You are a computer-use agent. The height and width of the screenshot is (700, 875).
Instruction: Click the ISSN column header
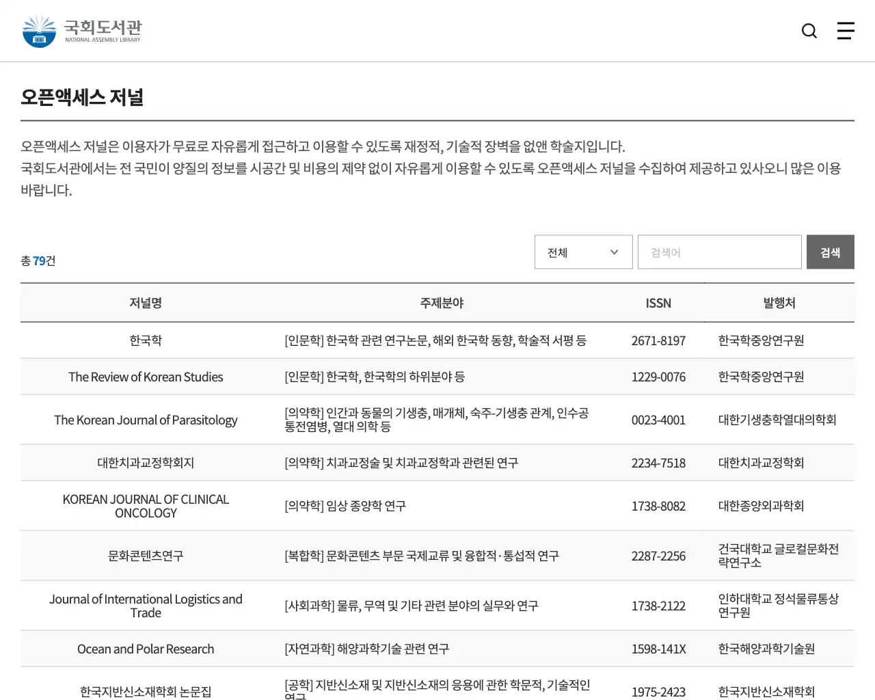point(658,303)
